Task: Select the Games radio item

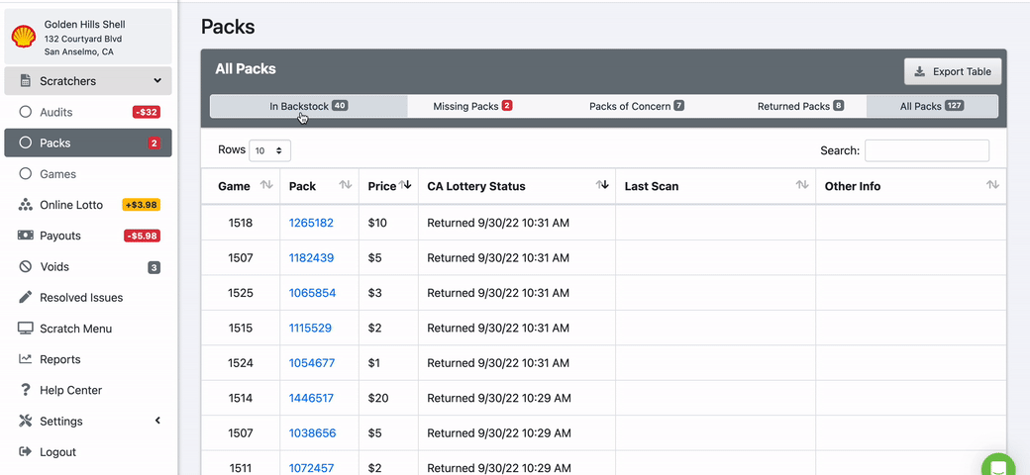Action: coord(26,174)
